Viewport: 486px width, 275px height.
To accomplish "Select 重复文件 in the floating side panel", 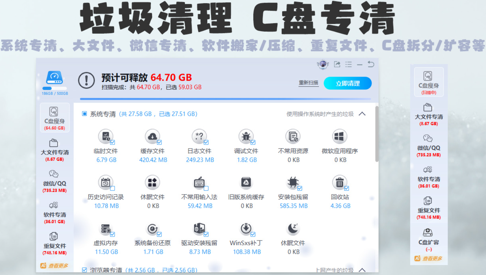I will [x=429, y=207].
